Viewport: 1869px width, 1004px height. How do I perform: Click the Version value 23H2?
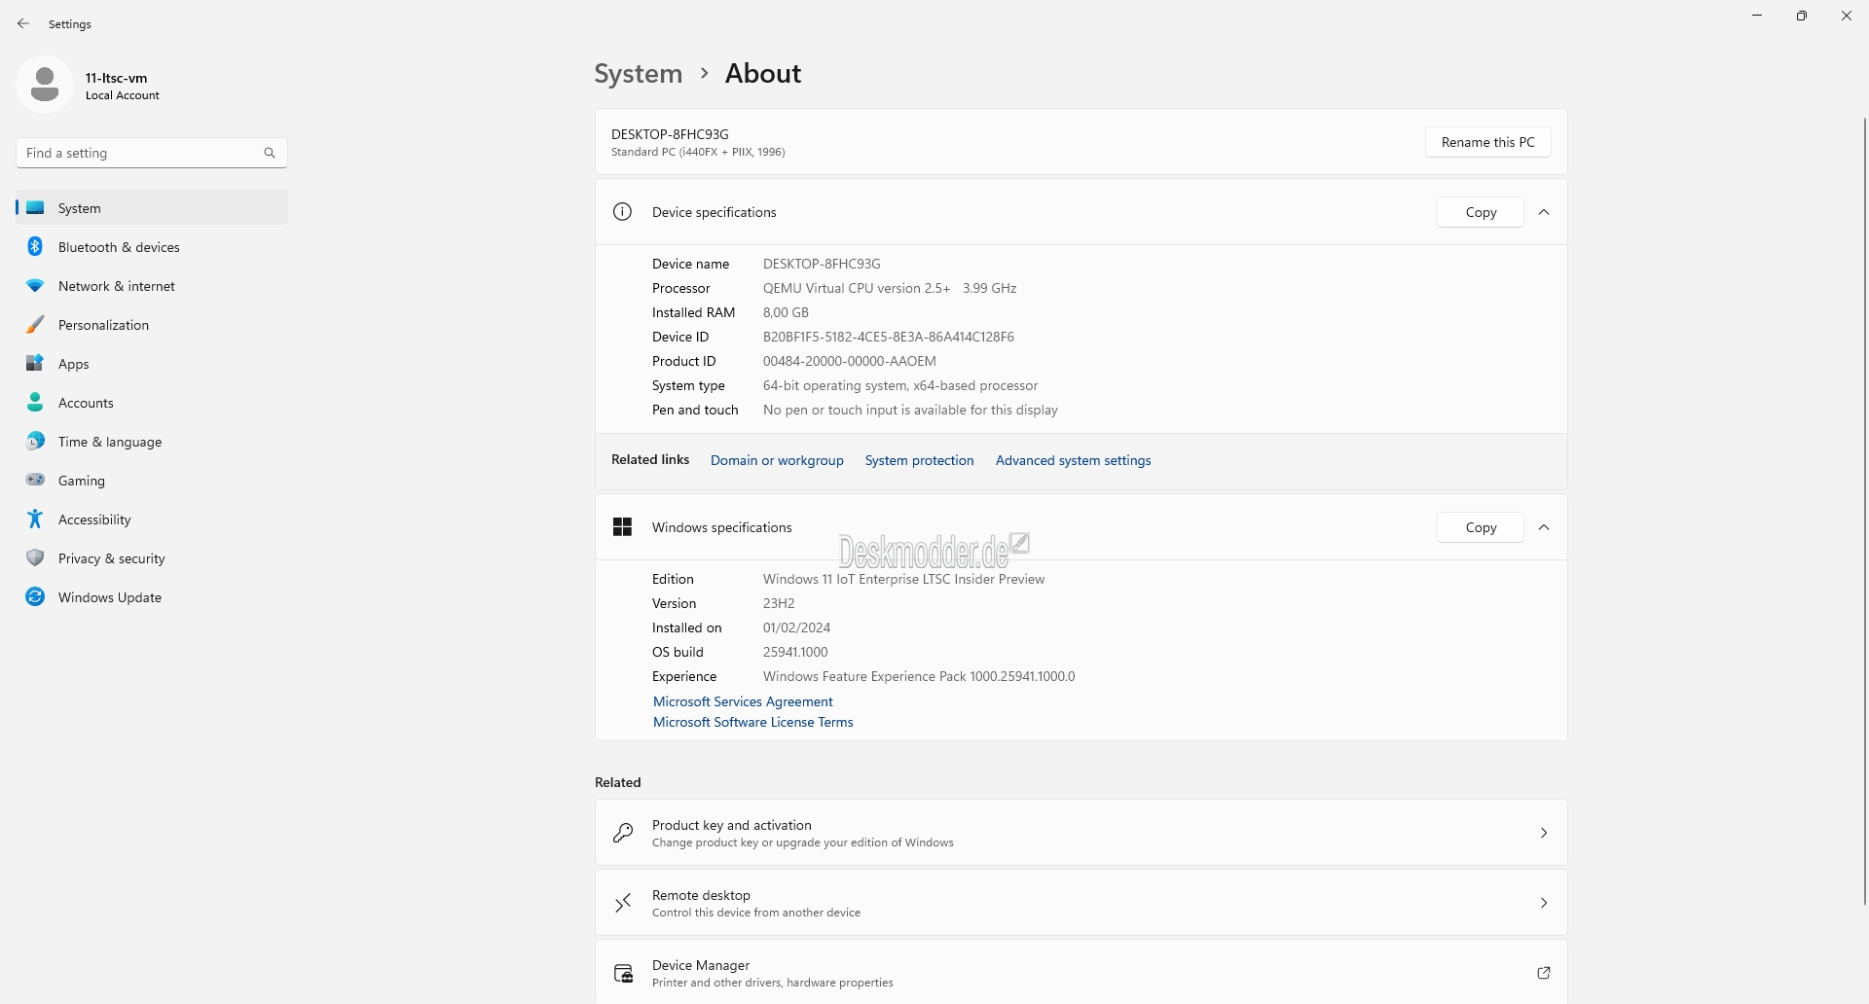[x=779, y=603]
